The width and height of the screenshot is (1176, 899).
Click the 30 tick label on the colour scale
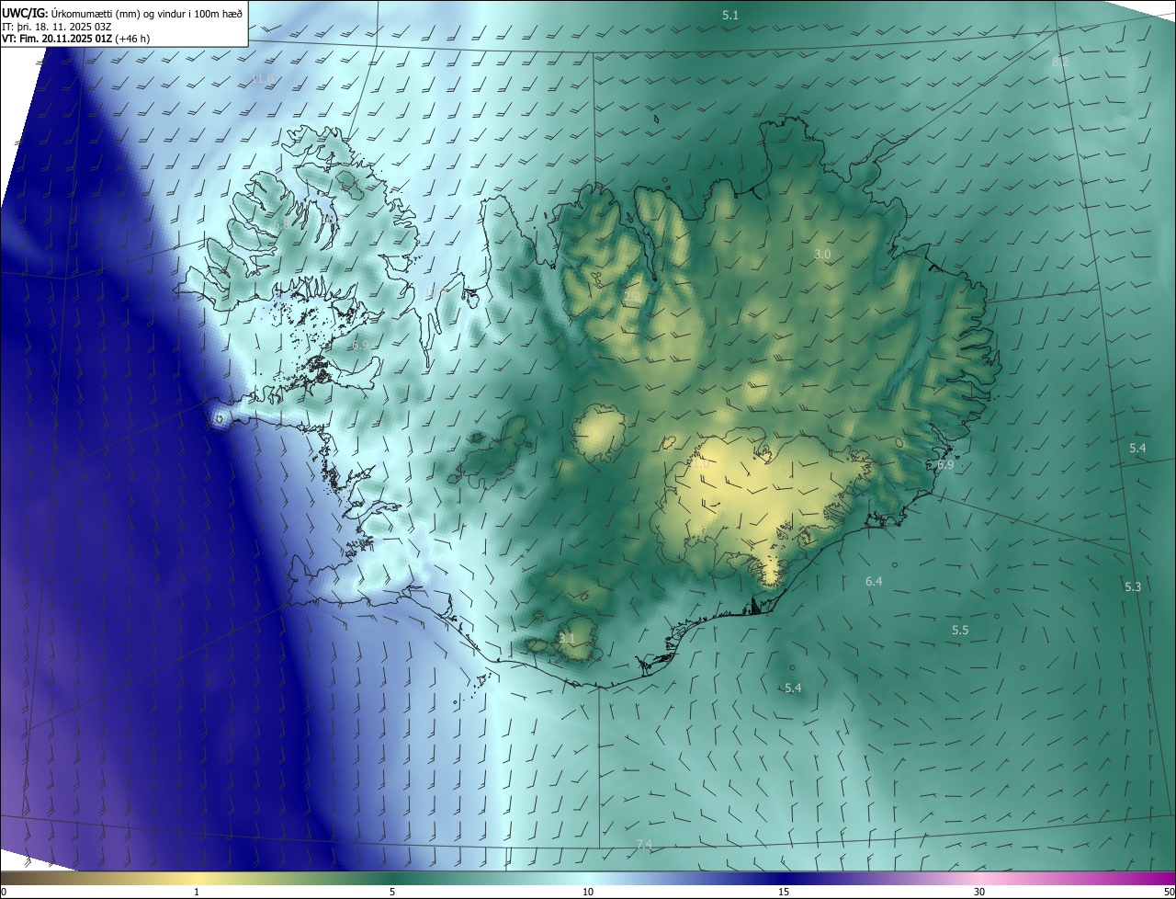(979, 892)
